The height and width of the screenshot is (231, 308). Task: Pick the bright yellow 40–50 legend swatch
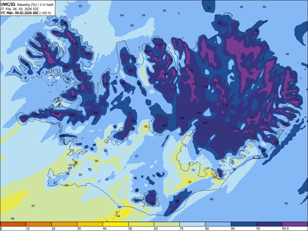pos(115,224)
